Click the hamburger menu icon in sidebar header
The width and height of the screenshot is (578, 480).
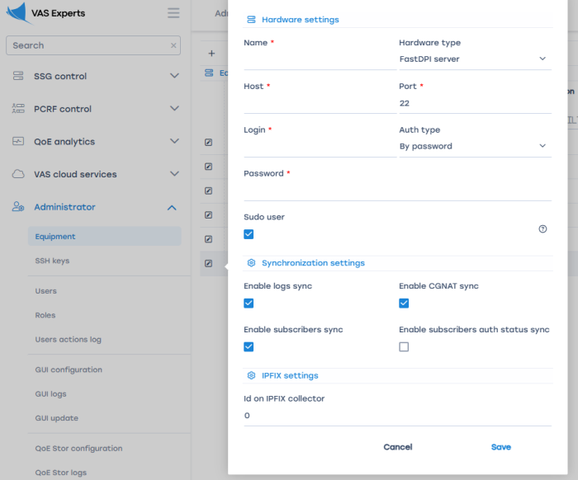(173, 13)
